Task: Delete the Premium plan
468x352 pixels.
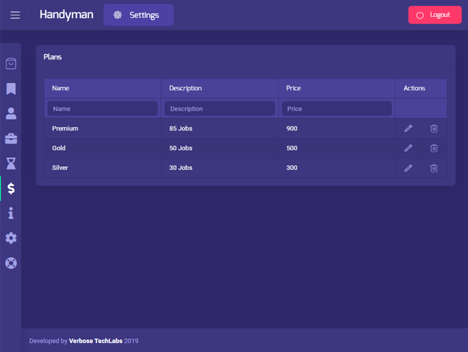Action: pyautogui.click(x=434, y=128)
